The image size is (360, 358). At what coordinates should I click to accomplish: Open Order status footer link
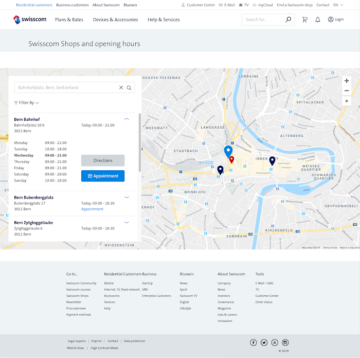point(264,302)
